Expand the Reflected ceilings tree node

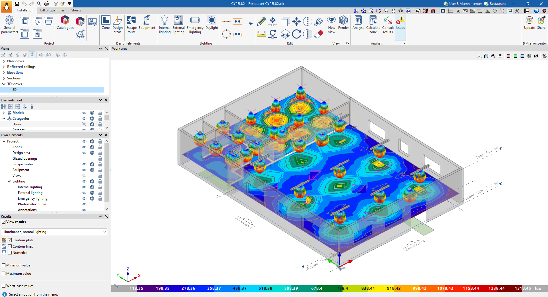(x=4, y=67)
